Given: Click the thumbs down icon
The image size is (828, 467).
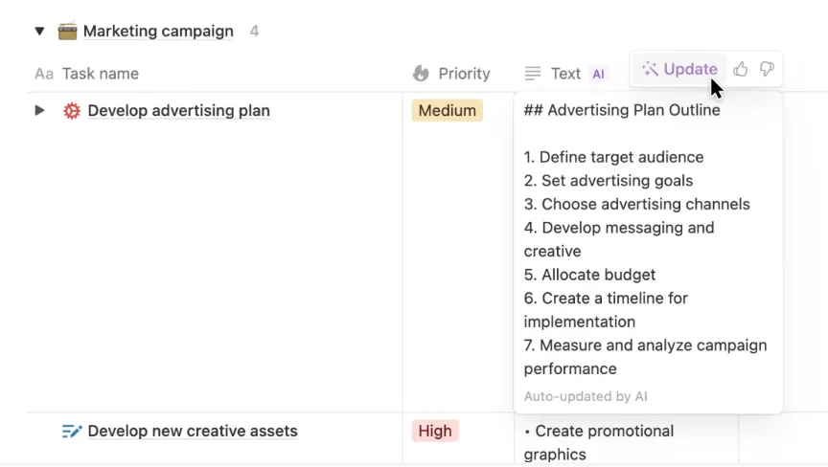Looking at the screenshot, I should (767, 69).
